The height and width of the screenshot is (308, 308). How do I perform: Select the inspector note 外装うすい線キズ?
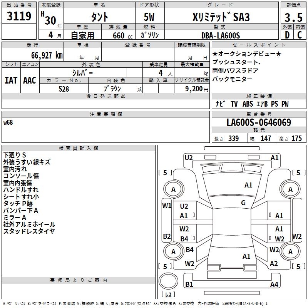point(27,162)
